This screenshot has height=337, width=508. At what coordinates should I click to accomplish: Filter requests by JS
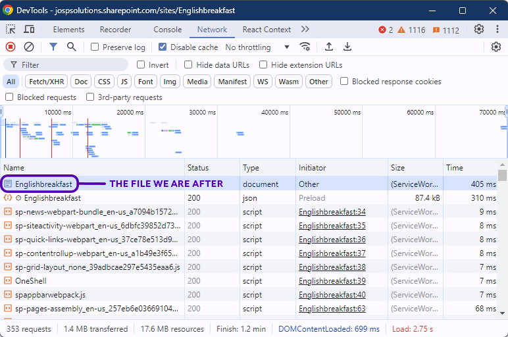124,82
